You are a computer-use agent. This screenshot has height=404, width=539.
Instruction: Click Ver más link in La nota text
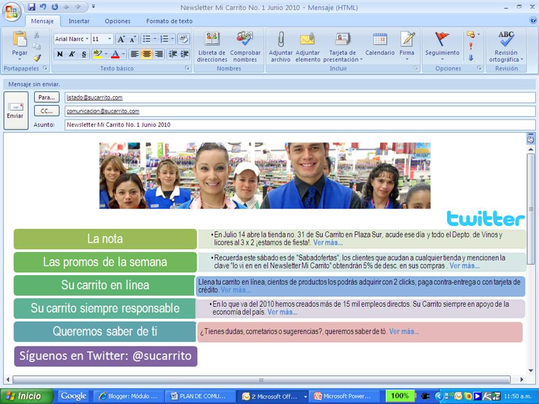pos(328,242)
